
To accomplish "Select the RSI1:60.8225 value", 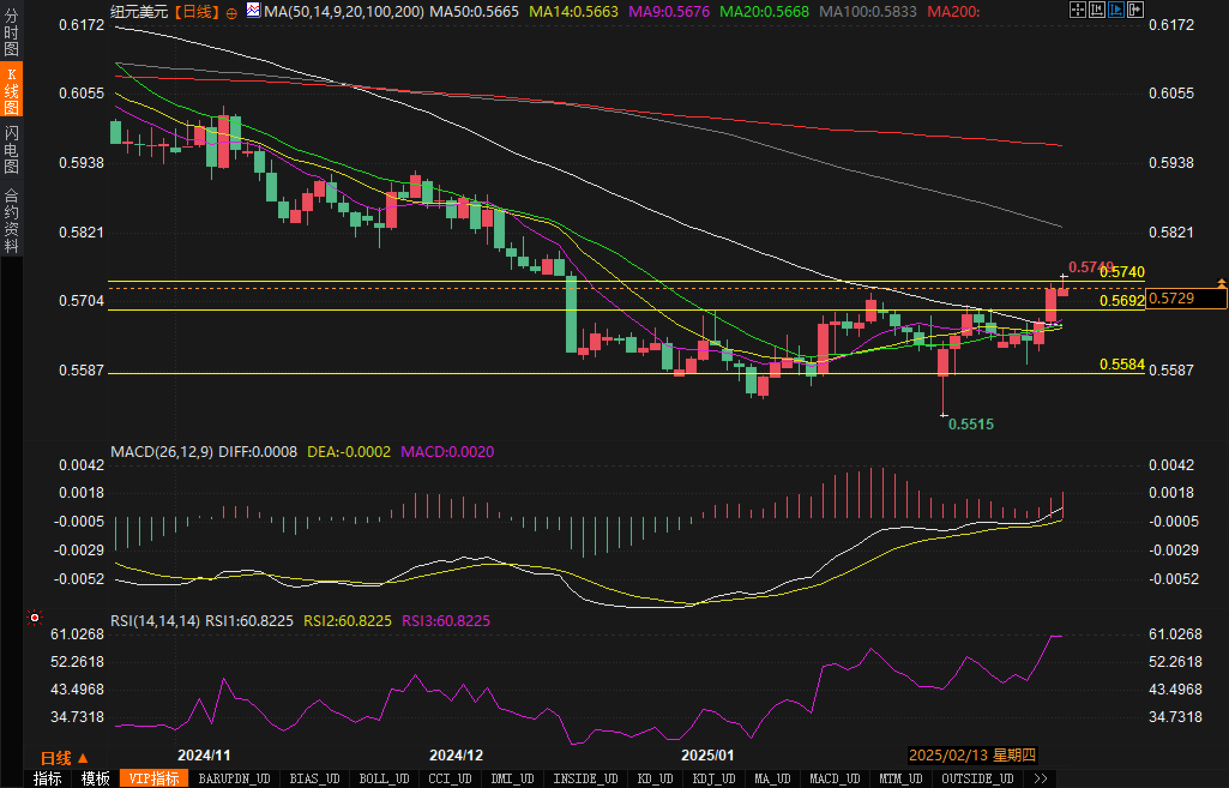I will (249, 621).
